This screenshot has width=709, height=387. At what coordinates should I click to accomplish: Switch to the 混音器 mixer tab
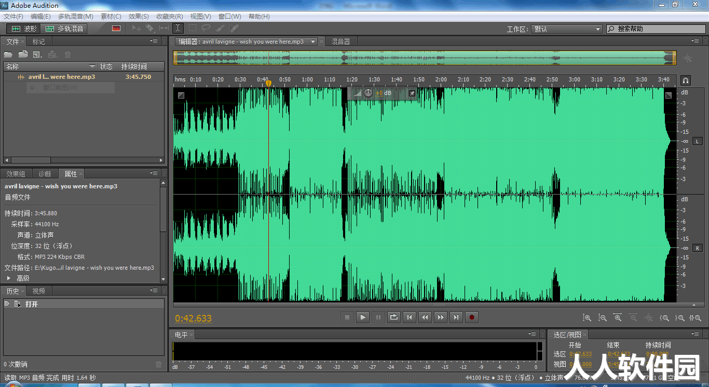(341, 42)
